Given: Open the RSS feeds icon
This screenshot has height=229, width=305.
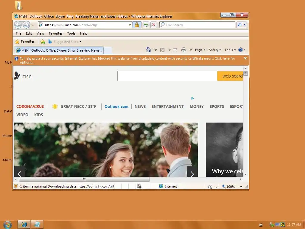Looking at the screenshot, I should coord(162,50).
